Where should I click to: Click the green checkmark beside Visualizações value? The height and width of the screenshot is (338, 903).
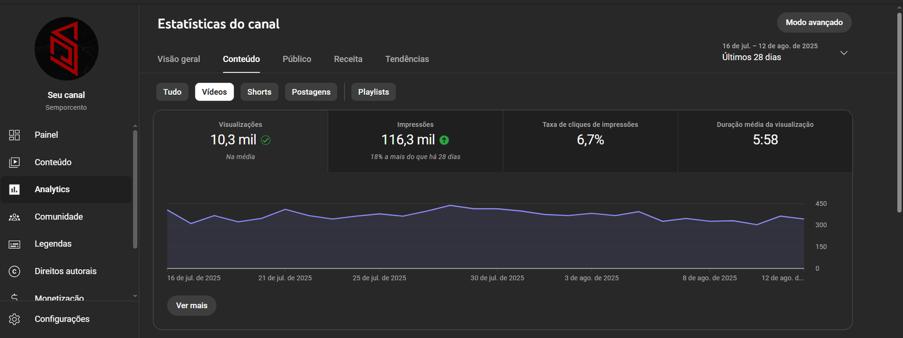(266, 140)
